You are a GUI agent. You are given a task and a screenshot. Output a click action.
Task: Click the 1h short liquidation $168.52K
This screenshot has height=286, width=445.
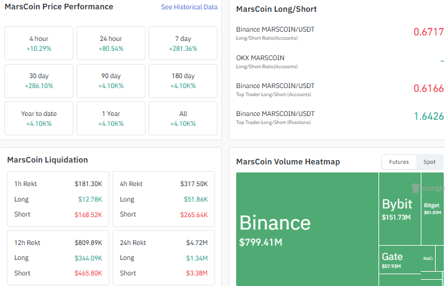click(x=88, y=215)
